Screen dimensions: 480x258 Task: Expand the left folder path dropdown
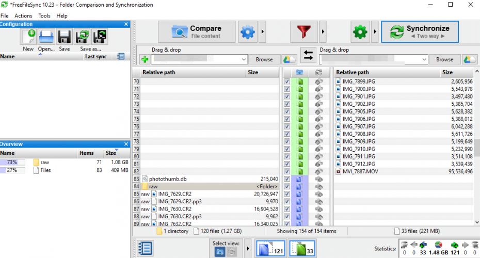tap(244, 59)
